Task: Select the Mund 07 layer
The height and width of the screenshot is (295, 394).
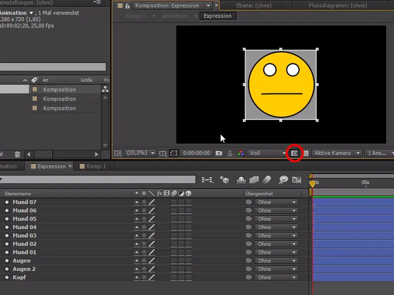Action: [x=25, y=202]
